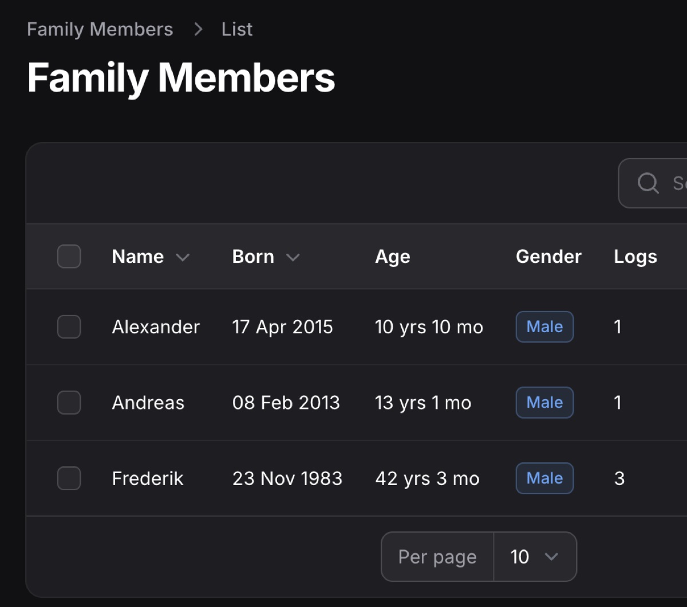Click the Male badge for Alexander
687x607 pixels.
(544, 326)
